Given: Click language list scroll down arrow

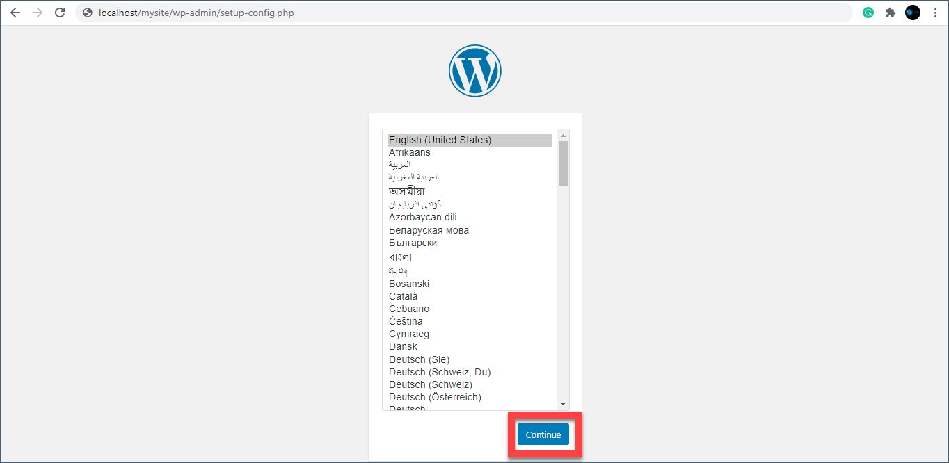Looking at the screenshot, I should (x=563, y=403).
